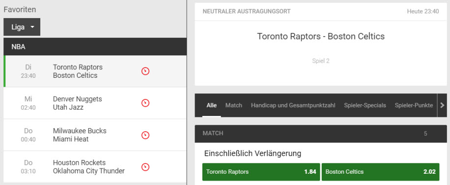Bet on Boston Celtics at 2.02
The image size is (450, 185).
coord(381,172)
